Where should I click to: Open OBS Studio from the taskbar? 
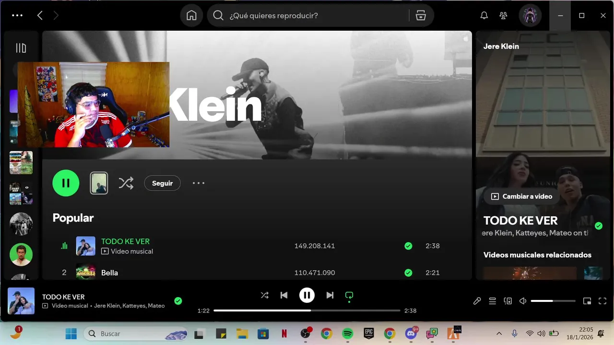tap(306, 333)
